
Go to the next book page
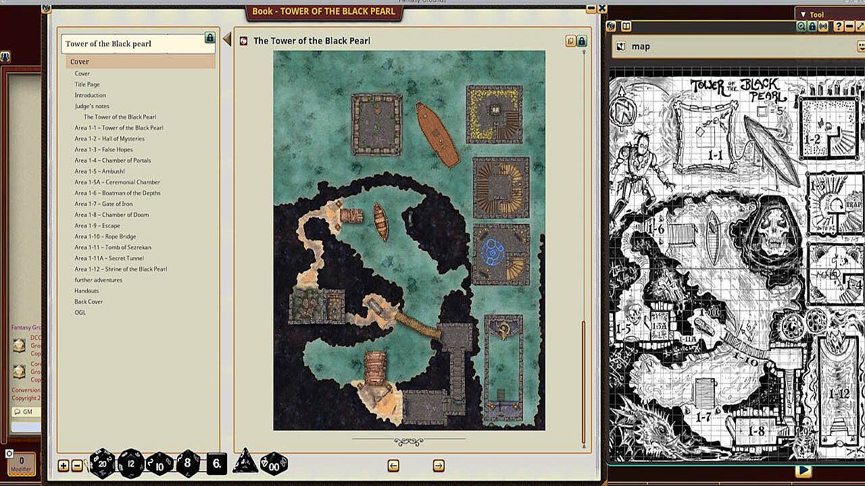(x=439, y=466)
